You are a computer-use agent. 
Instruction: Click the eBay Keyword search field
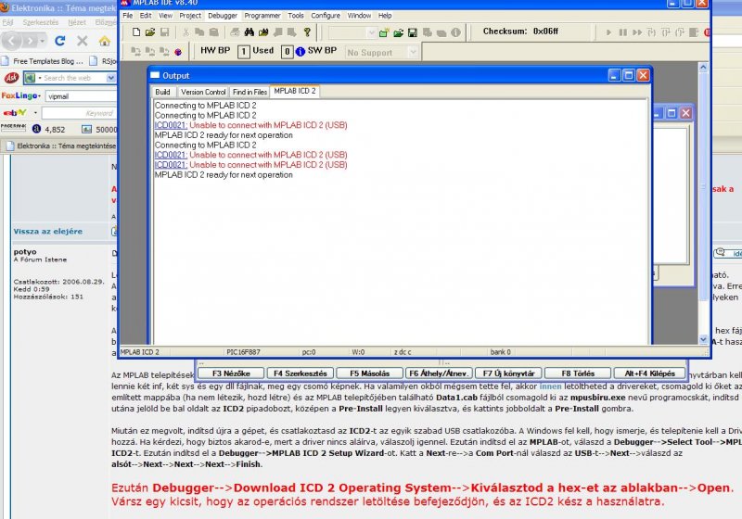pos(79,113)
